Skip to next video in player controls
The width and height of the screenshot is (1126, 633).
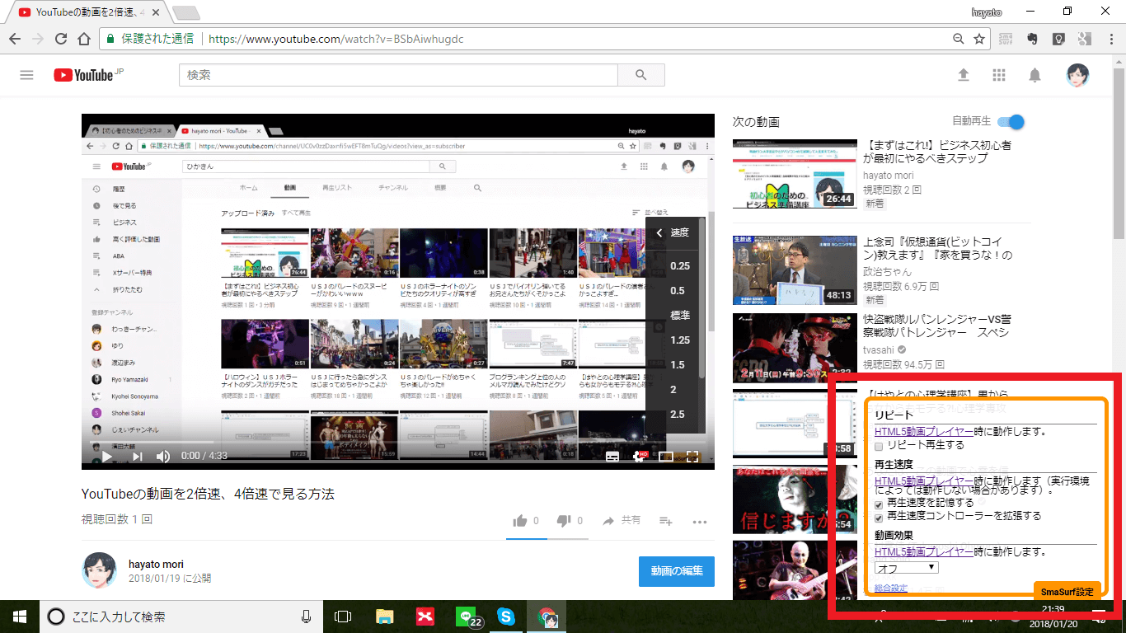pos(137,457)
